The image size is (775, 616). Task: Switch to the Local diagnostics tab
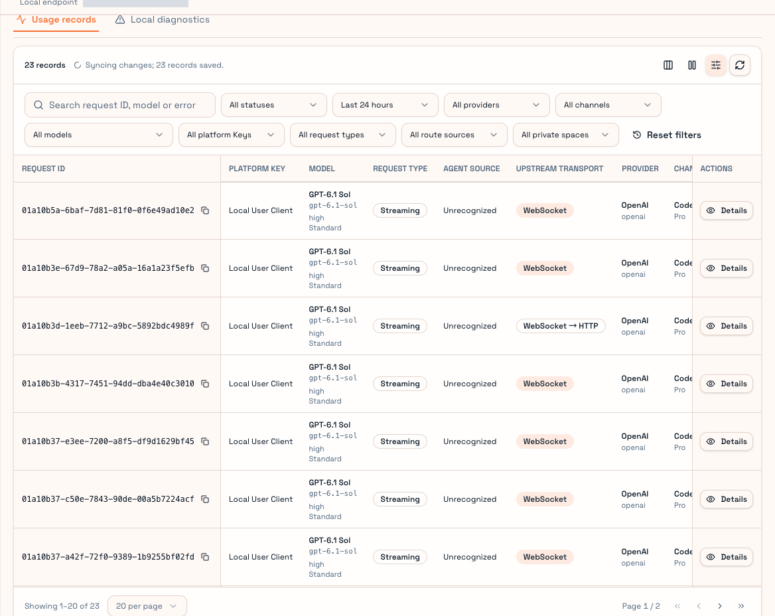click(x=162, y=20)
